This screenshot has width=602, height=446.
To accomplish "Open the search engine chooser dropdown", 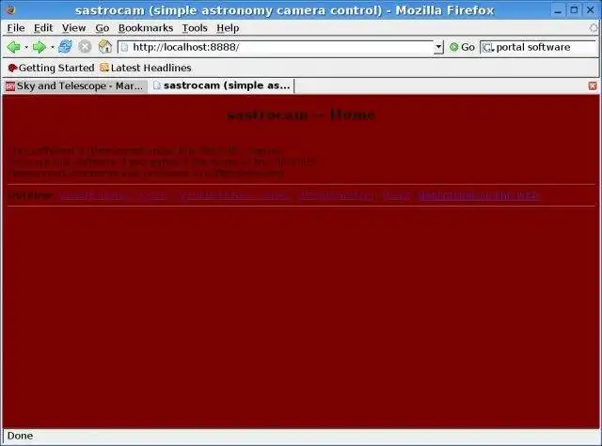I will coord(488,48).
